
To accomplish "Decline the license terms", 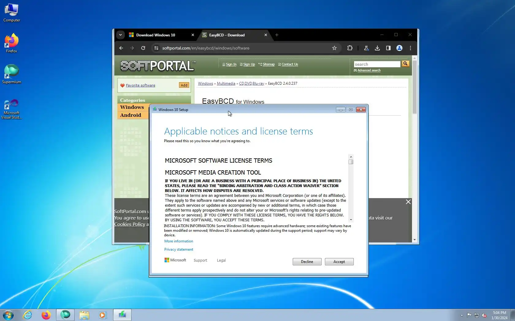I will click(x=307, y=262).
